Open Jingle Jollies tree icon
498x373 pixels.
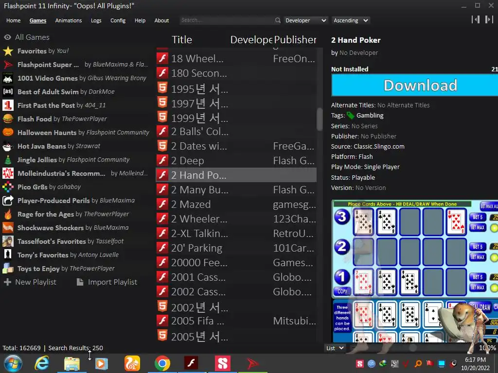click(8, 160)
